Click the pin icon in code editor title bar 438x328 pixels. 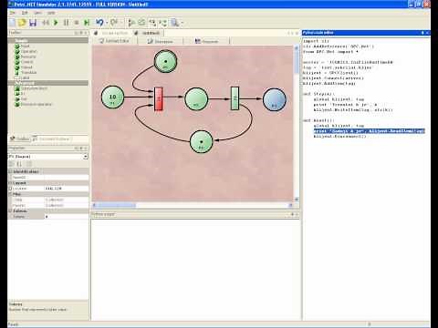[x=422, y=33]
